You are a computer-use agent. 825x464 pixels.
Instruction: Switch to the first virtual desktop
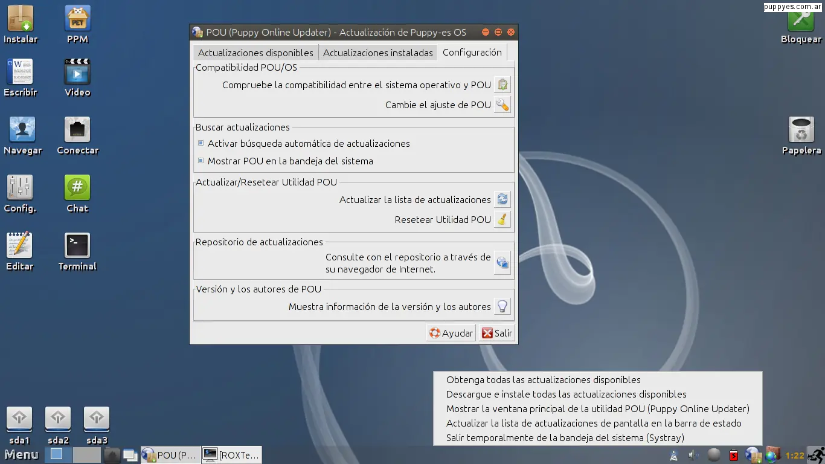pyautogui.click(x=59, y=454)
